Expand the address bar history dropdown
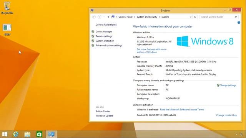 coord(191,17)
